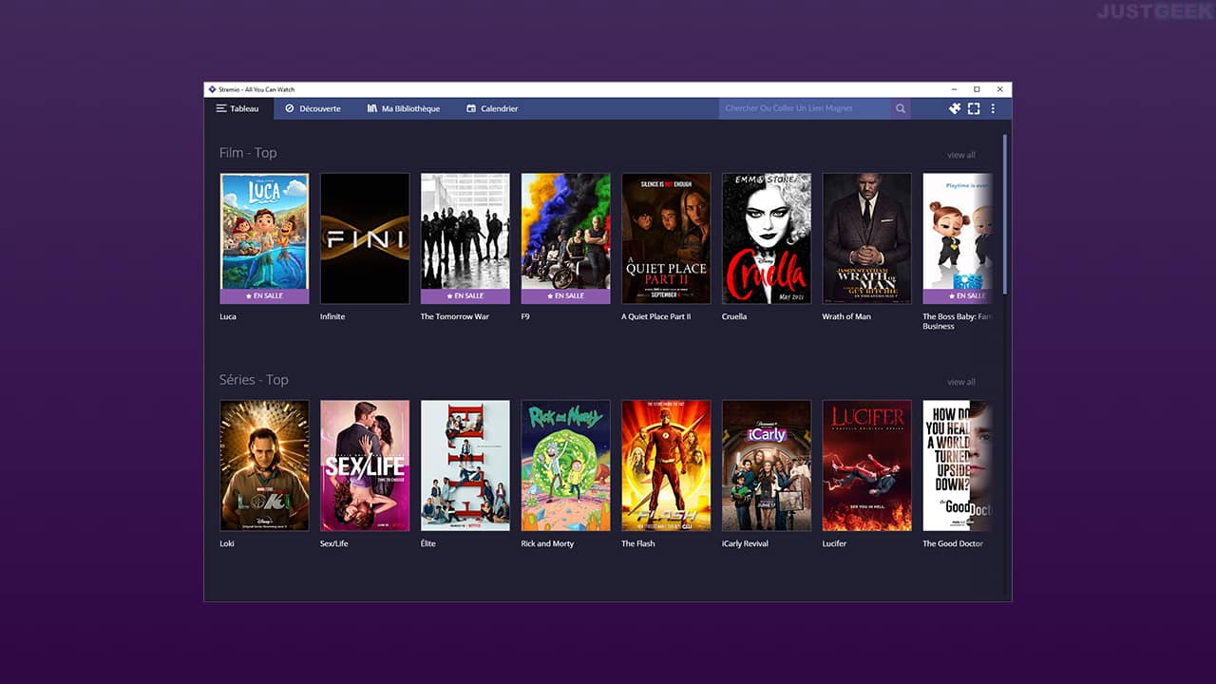Open the three-dot options menu
Image resolution: width=1216 pixels, height=684 pixels.
coord(993,108)
